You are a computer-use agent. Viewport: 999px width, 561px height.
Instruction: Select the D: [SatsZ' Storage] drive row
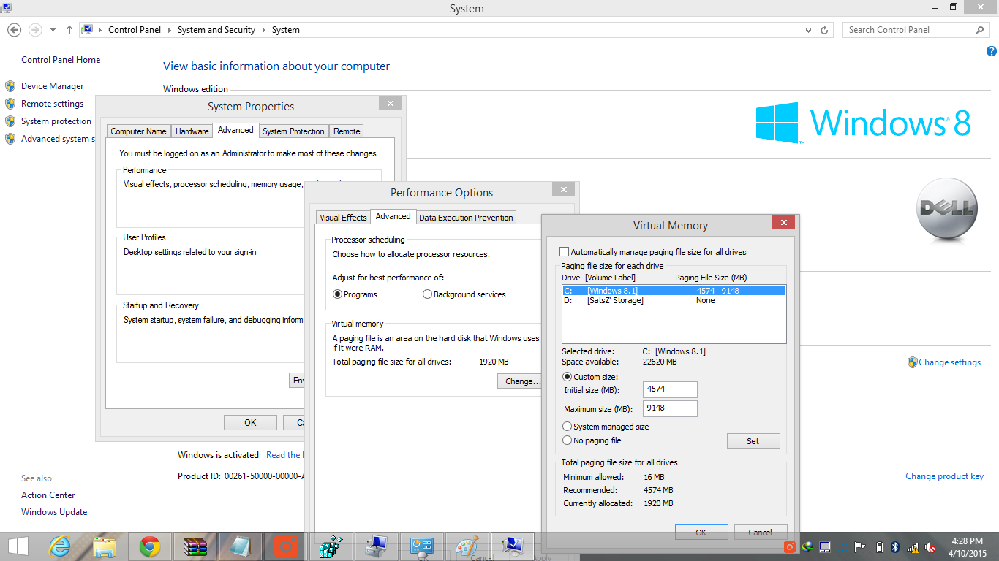(x=674, y=300)
